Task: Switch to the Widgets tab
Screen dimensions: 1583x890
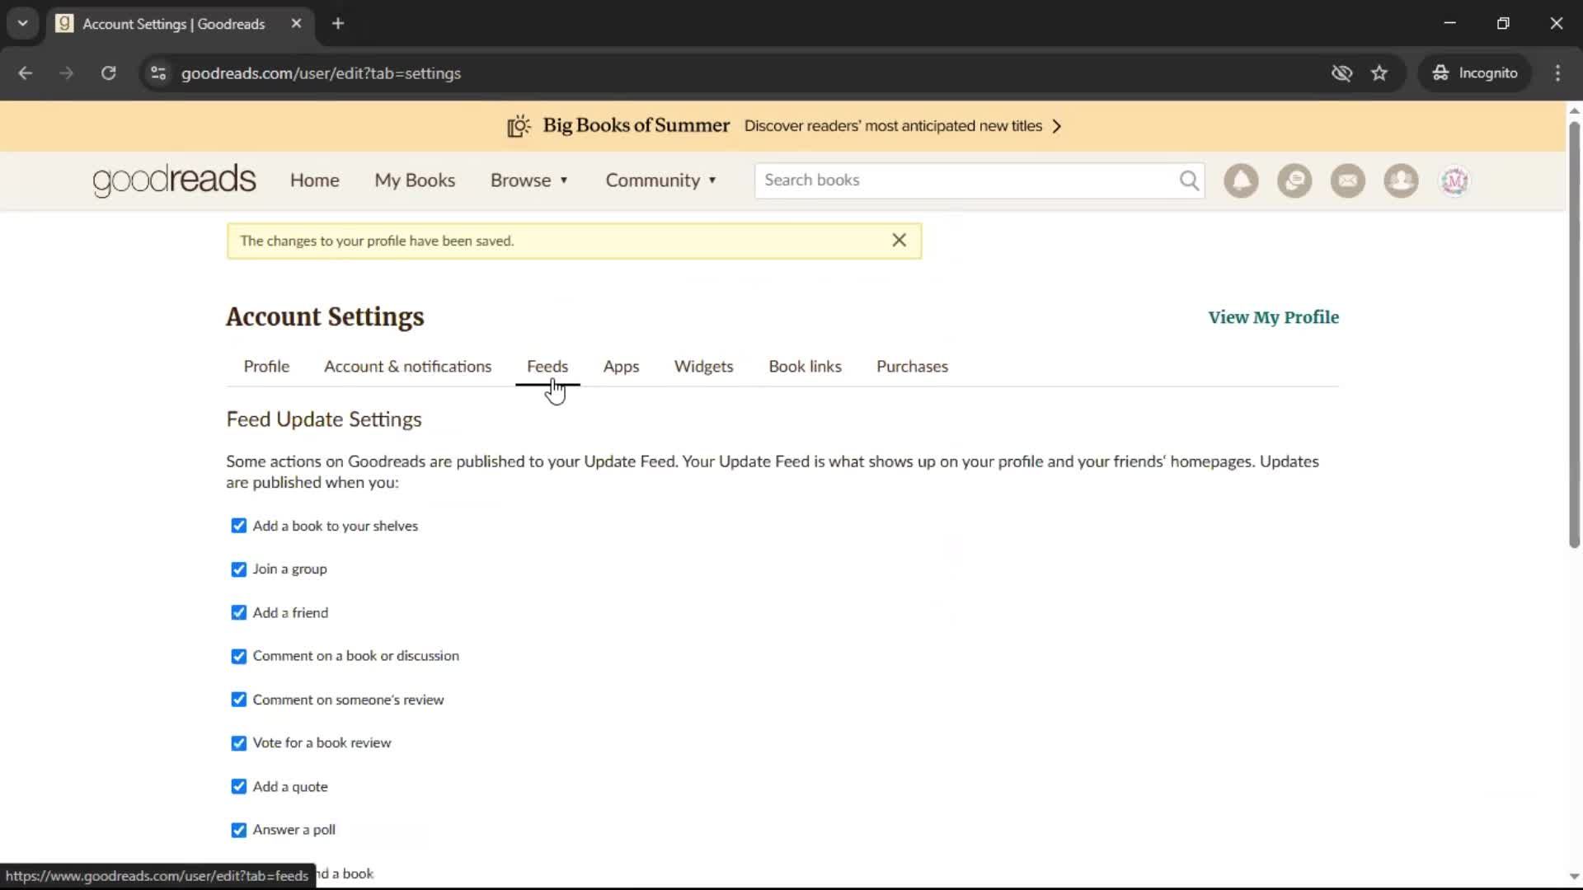Action: click(703, 367)
